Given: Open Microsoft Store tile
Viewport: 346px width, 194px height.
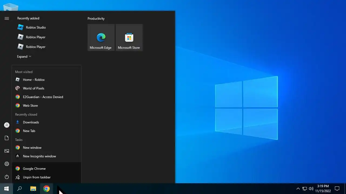Looking at the screenshot, I should point(129,37).
